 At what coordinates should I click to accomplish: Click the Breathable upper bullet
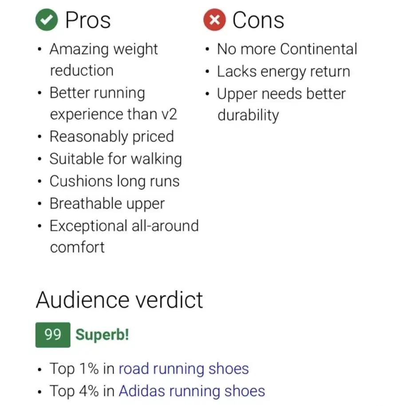pos(107,204)
